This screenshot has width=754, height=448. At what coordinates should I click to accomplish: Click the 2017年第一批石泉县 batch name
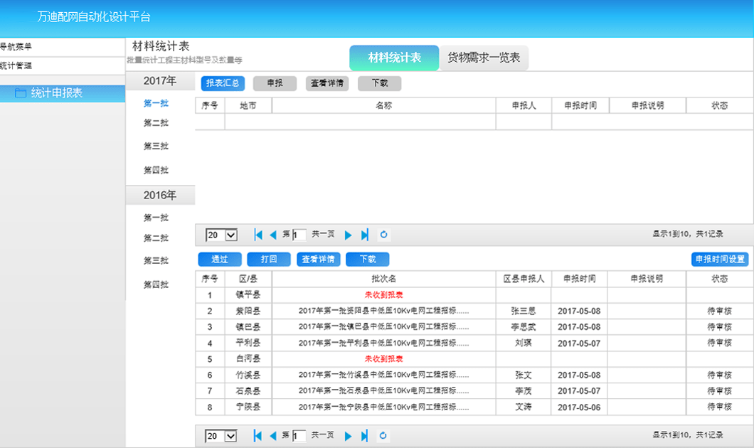pos(383,391)
